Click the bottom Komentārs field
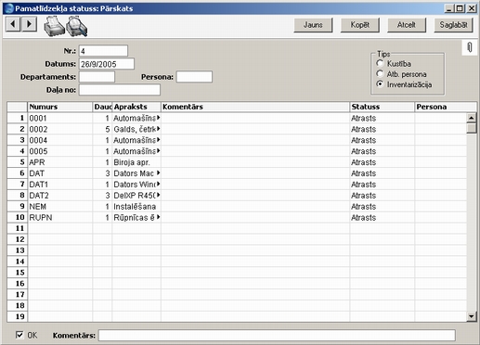 [x=277, y=335]
